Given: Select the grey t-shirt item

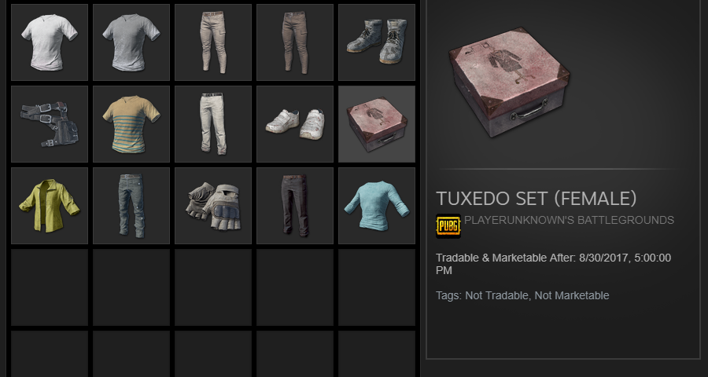Looking at the screenshot, I should (x=131, y=42).
